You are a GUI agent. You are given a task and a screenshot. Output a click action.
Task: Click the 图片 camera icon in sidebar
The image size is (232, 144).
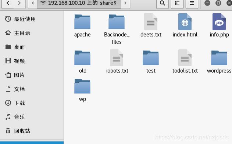(x=8, y=75)
